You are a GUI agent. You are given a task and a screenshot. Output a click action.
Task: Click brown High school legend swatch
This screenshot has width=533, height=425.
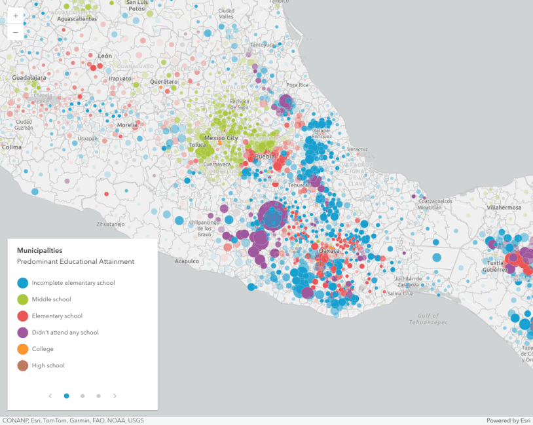coord(23,365)
